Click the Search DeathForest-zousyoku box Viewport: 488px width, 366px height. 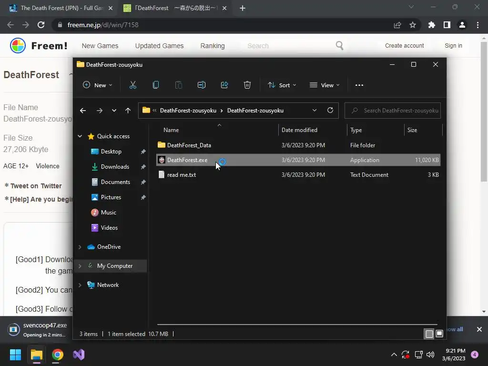coord(393,111)
